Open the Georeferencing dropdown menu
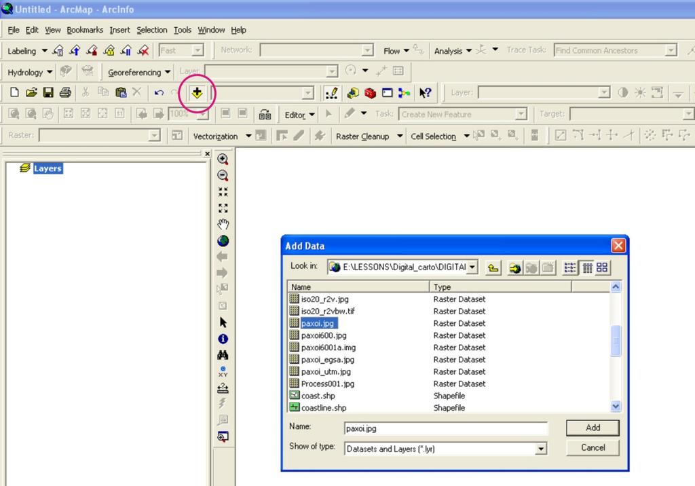695x486 pixels. point(139,72)
